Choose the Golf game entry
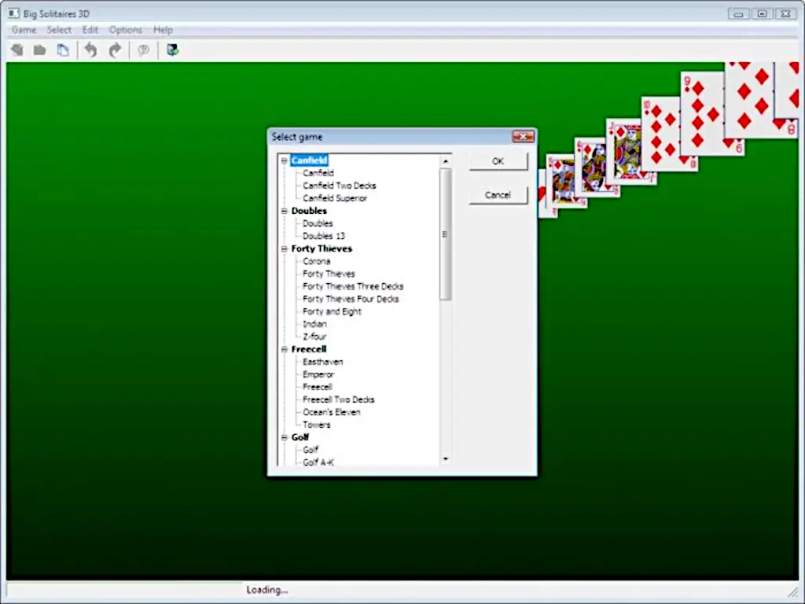The width and height of the screenshot is (805, 604). [x=311, y=450]
